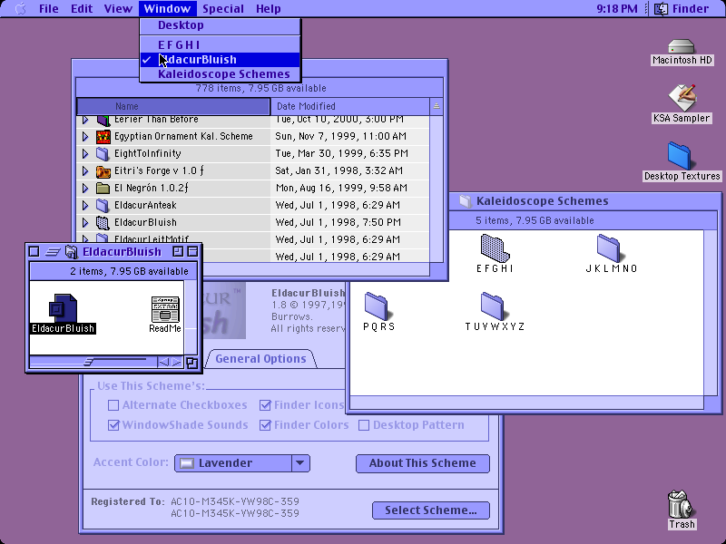The width and height of the screenshot is (726, 544).
Task: Click the date 'Wed, Jul 1, 1998, 7:50 PM'
Action: 338,222
